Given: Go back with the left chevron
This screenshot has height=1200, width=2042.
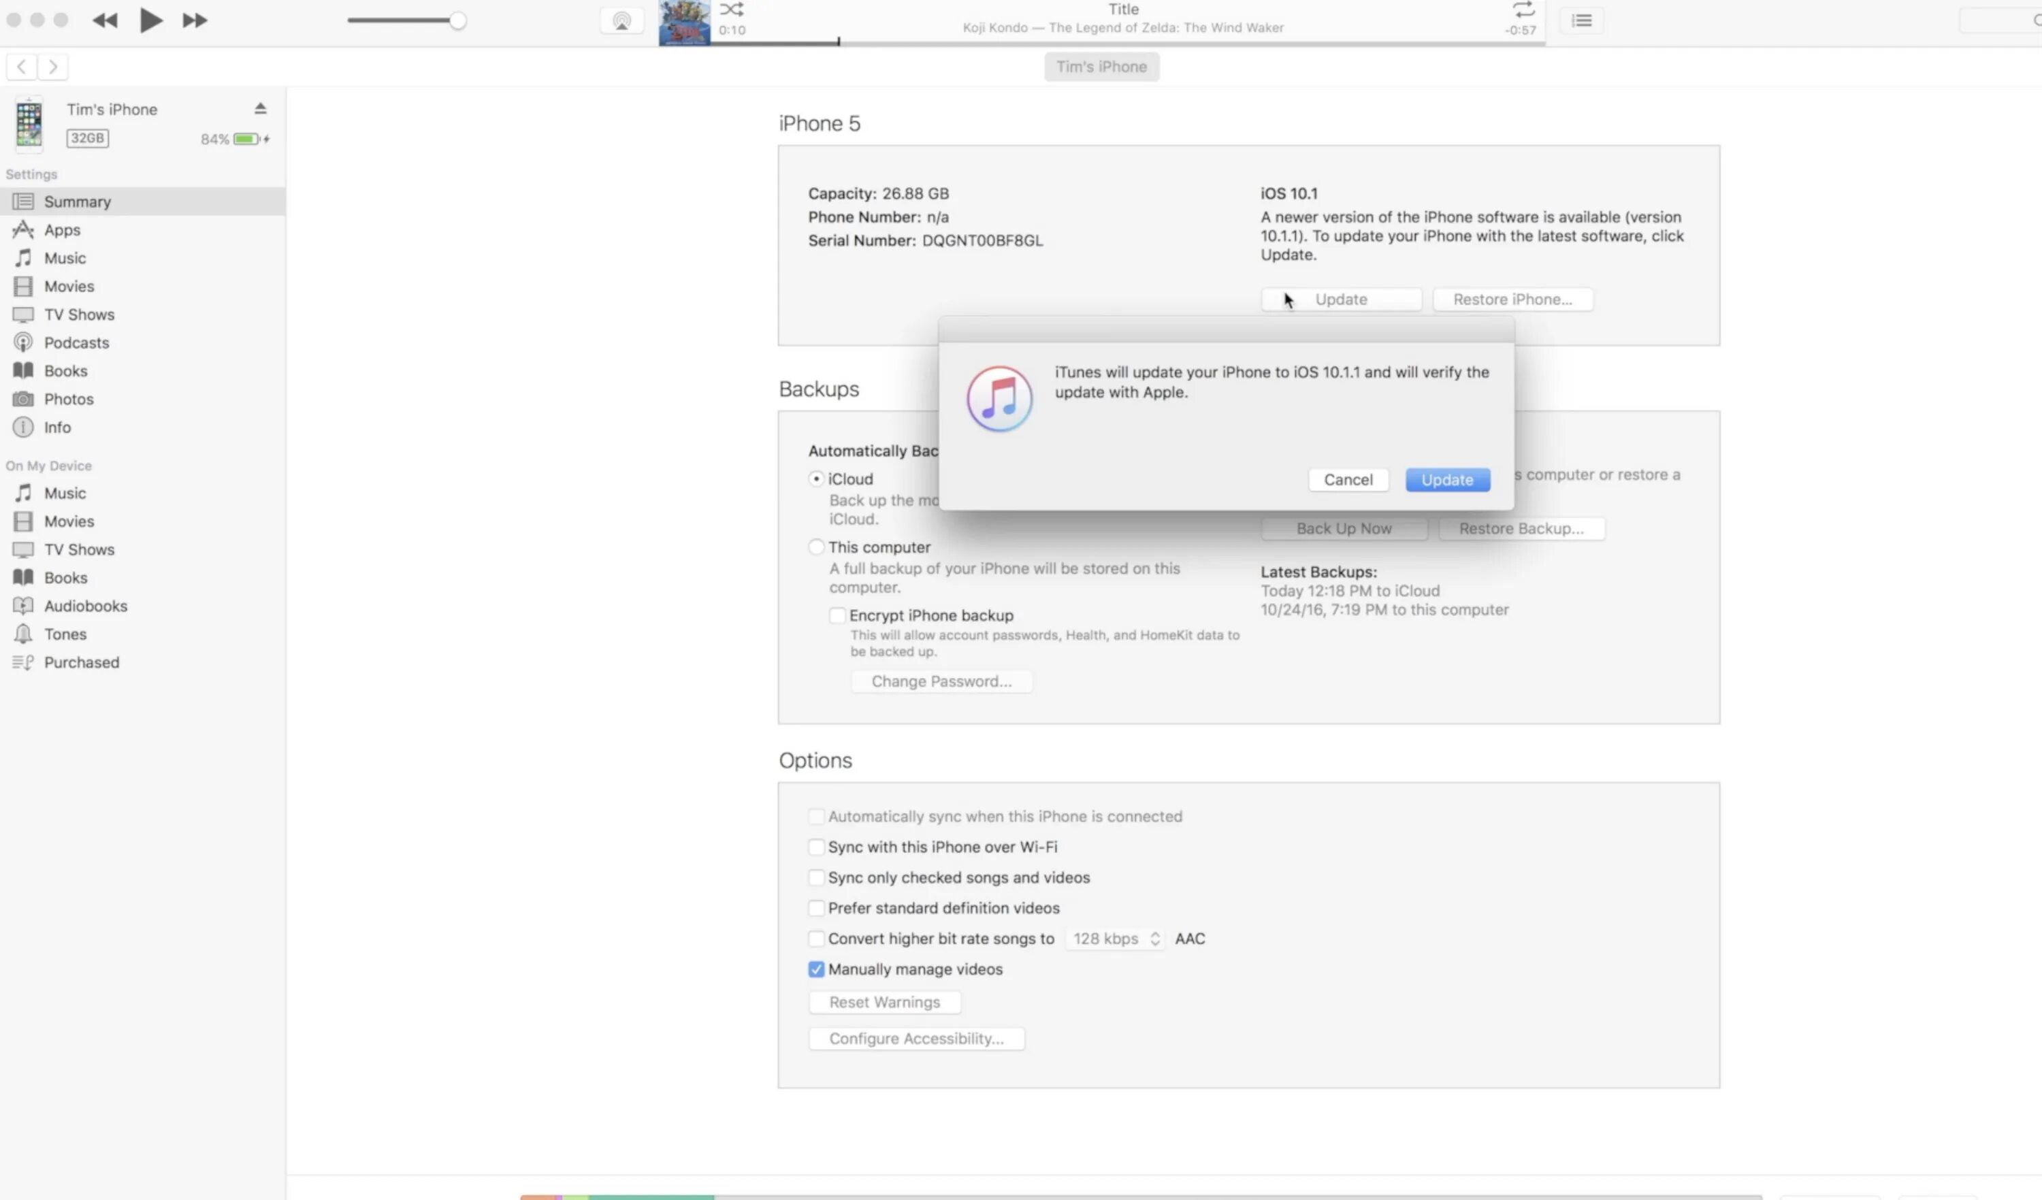Looking at the screenshot, I should (22, 67).
